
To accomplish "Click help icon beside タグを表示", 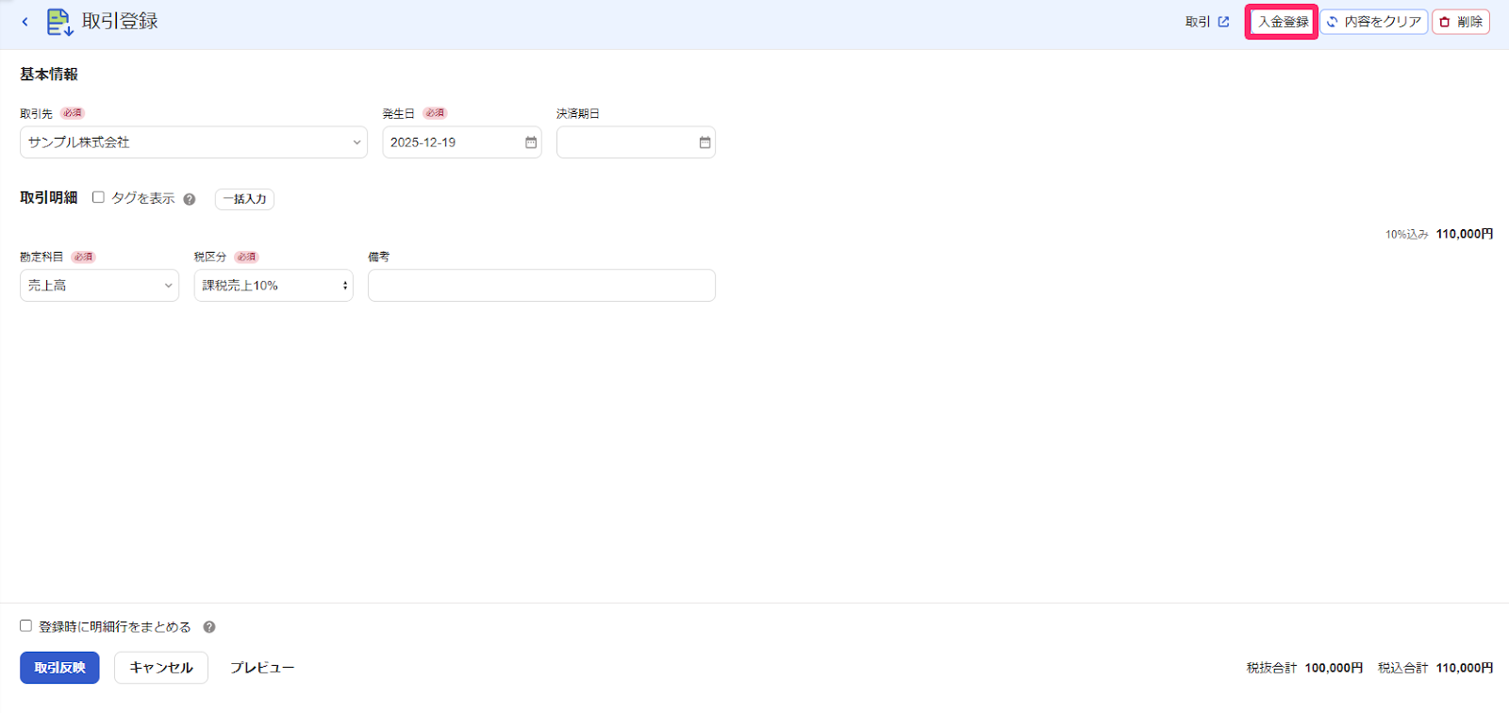I will pos(190,199).
